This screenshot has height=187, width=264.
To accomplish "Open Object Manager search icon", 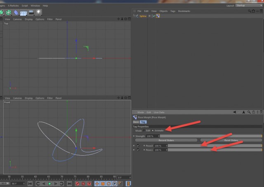I will pyautogui.click(x=250, y=11).
